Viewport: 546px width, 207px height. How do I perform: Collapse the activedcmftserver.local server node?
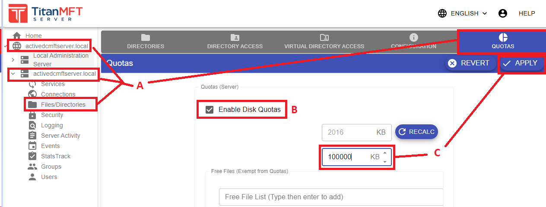[13, 74]
